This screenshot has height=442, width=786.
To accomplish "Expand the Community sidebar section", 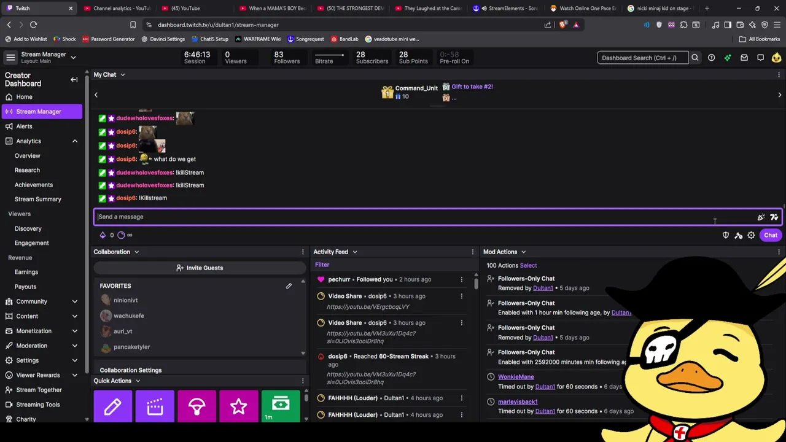I will point(75,301).
